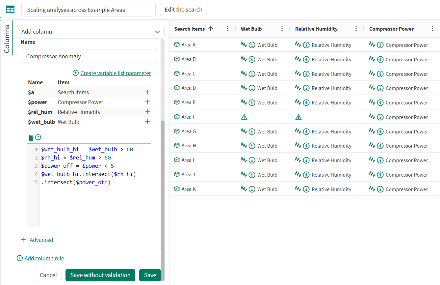This screenshot has height=285, width=440.
Task: Click the Compressor Anomaly name field
Action: [89, 56]
